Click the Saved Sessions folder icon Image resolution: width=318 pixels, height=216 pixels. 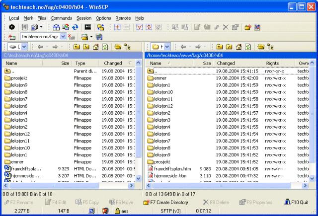(84, 37)
